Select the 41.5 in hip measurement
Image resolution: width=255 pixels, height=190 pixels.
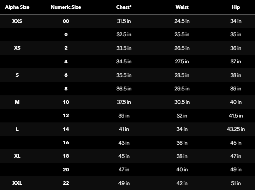point(236,115)
